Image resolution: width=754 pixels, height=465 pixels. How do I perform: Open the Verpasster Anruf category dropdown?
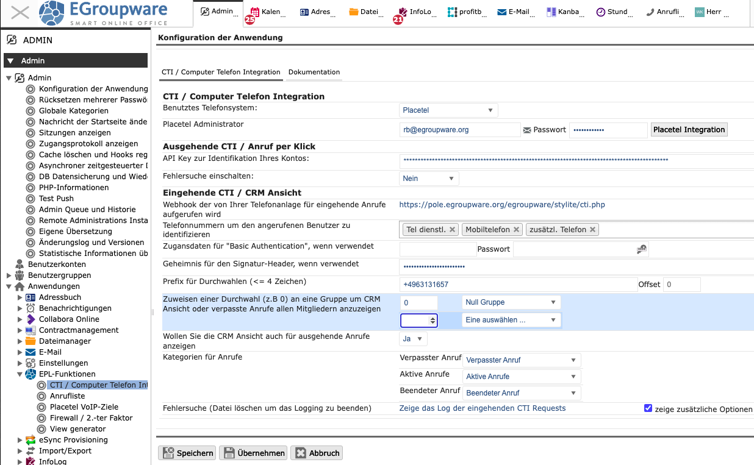(522, 360)
